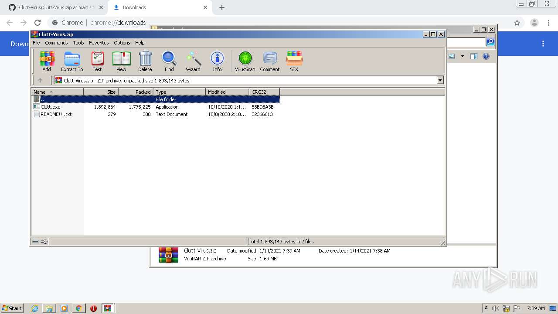558x314 pixels.
Task: Start VirusScan on the archive
Action: tap(245, 61)
